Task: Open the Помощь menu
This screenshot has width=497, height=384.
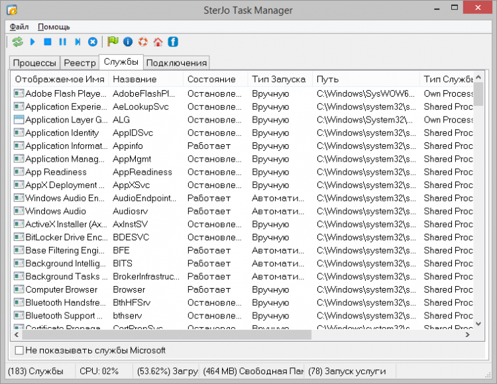Action: [x=54, y=26]
